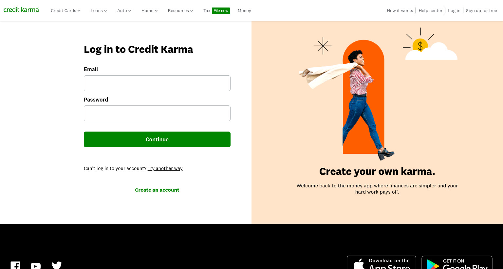Open the Money menu item
This screenshot has height=269, width=503.
click(x=244, y=11)
